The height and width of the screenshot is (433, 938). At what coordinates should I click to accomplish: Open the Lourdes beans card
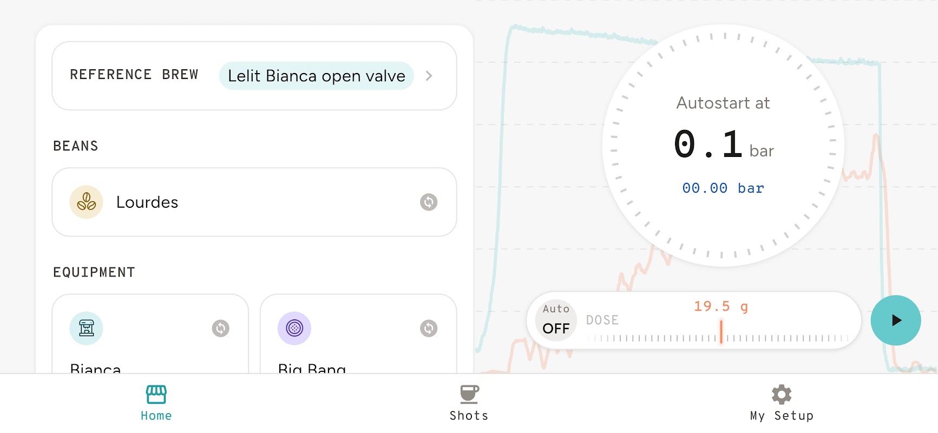(x=254, y=202)
